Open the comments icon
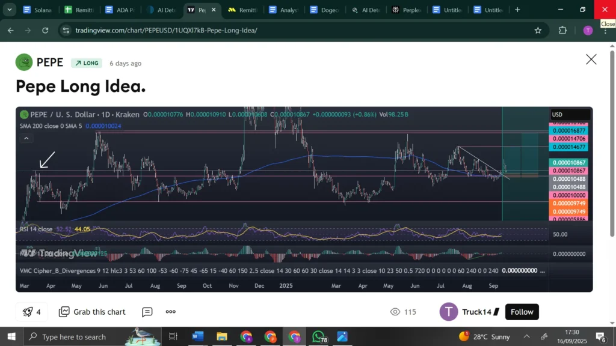Viewport: 616px width, 346px height. coord(147,312)
